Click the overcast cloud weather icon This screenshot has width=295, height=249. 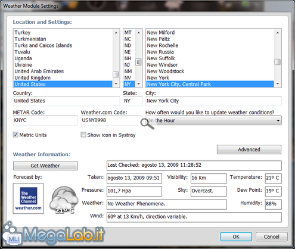[x=64, y=200]
